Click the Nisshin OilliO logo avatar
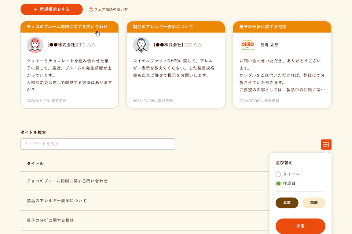 (247, 45)
